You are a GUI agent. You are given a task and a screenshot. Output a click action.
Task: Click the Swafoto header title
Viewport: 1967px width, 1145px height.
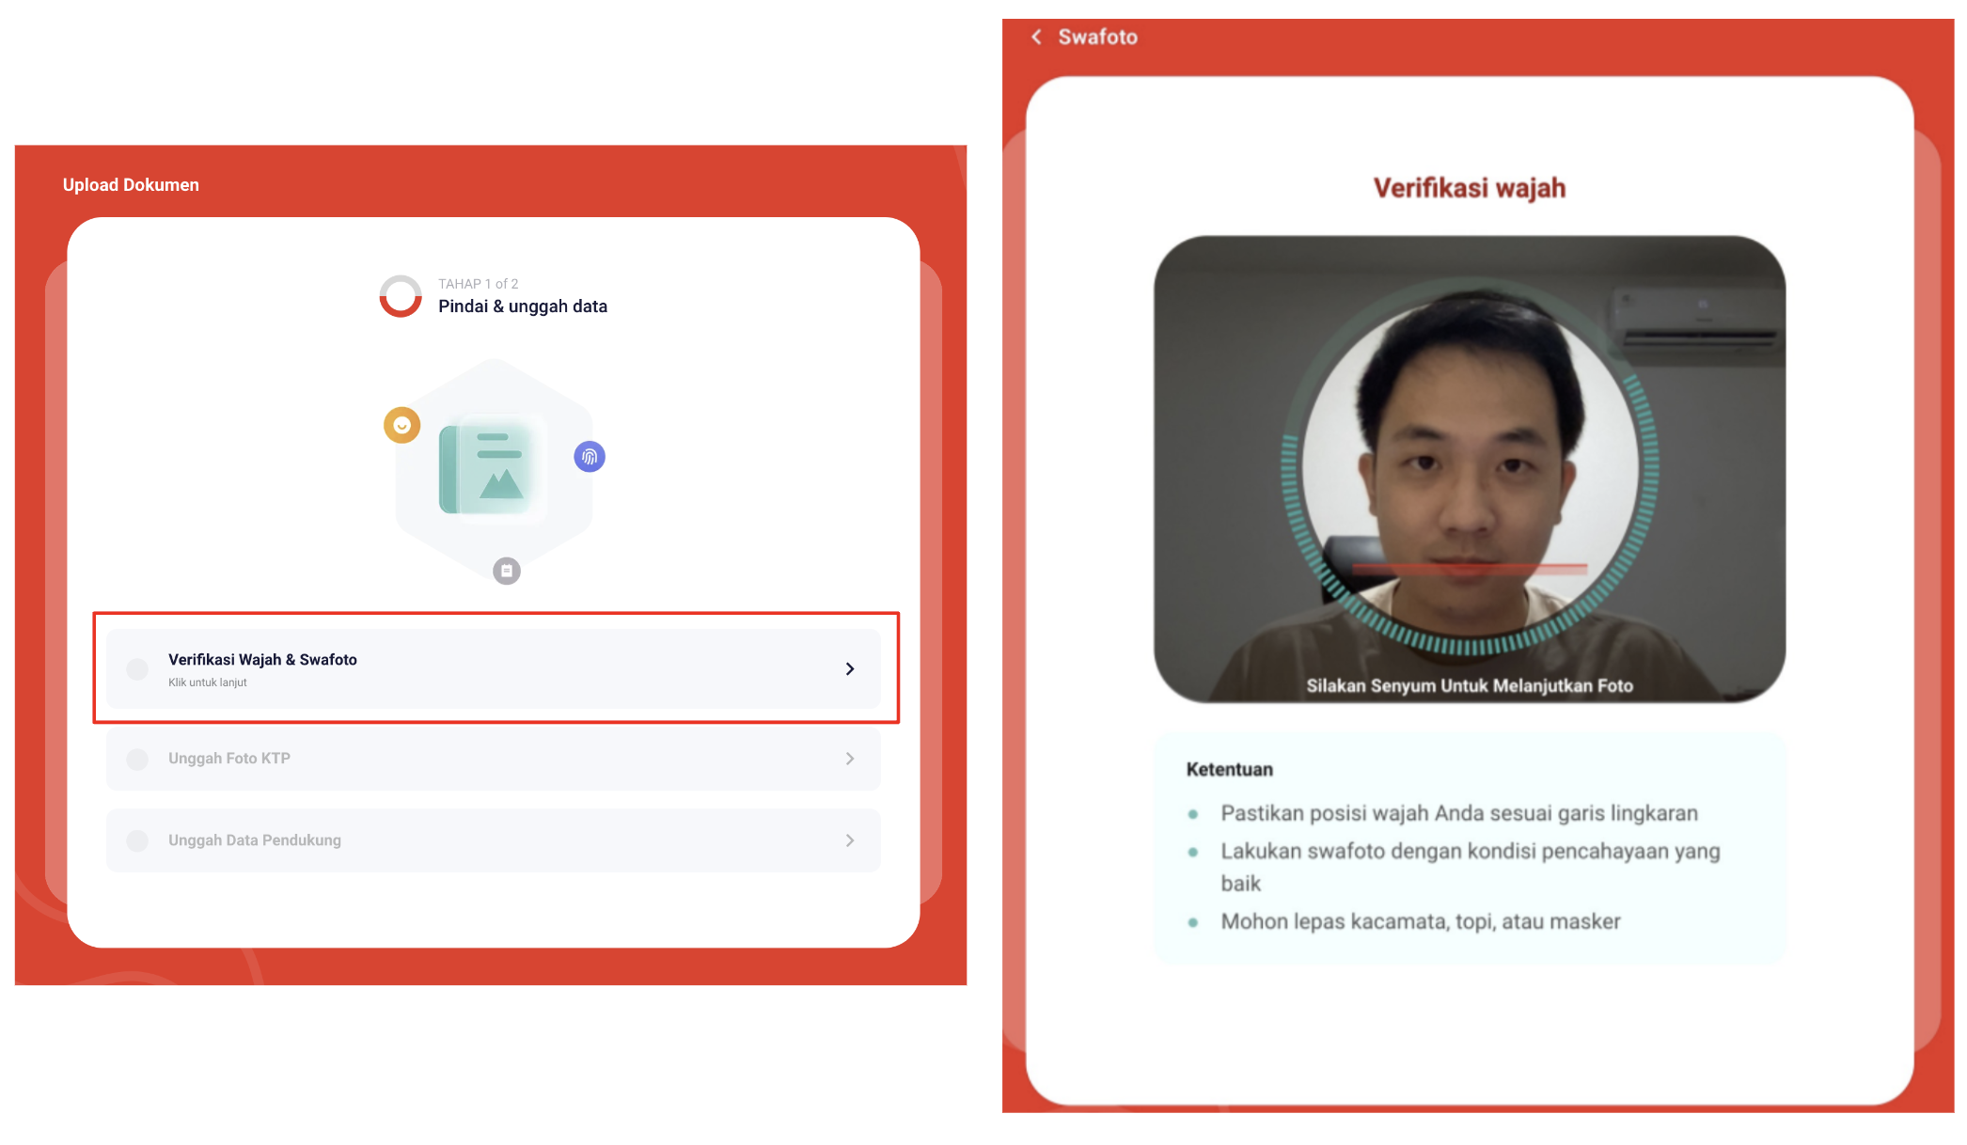(1097, 37)
